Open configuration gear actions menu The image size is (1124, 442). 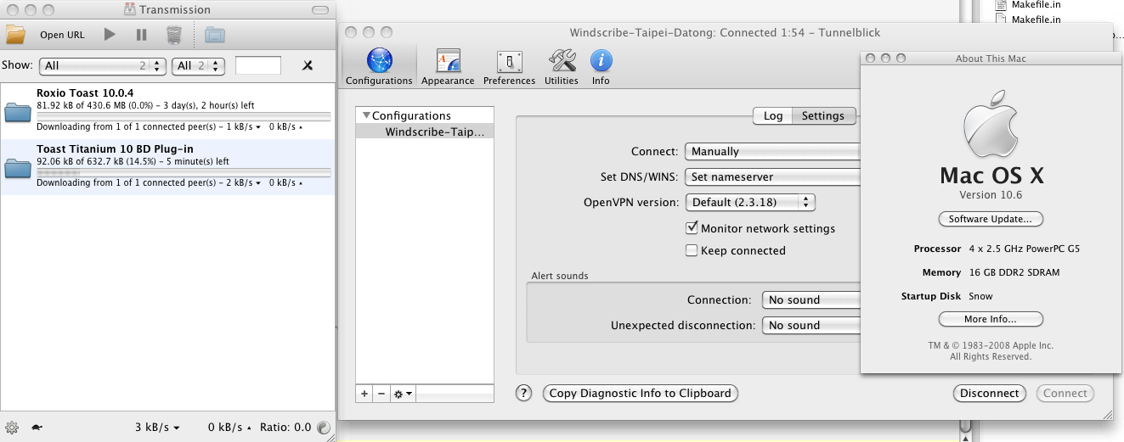tap(403, 394)
